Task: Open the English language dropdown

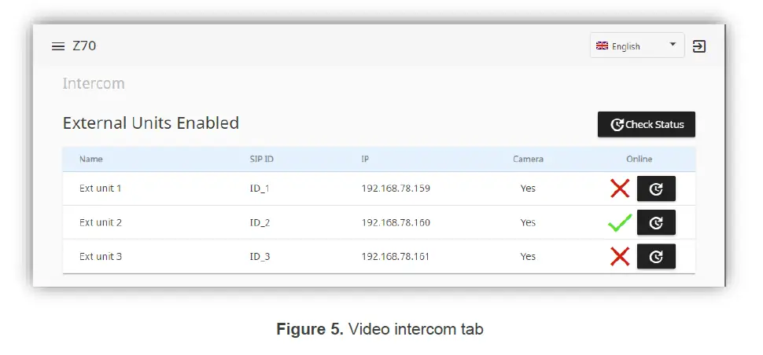Action: pos(637,46)
